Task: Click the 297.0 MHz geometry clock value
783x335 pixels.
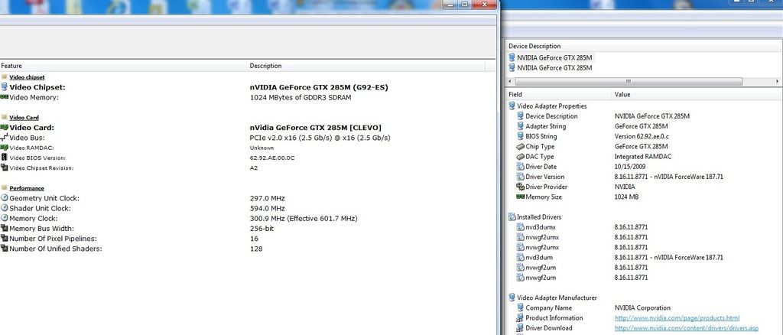Action: click(267, 198)
